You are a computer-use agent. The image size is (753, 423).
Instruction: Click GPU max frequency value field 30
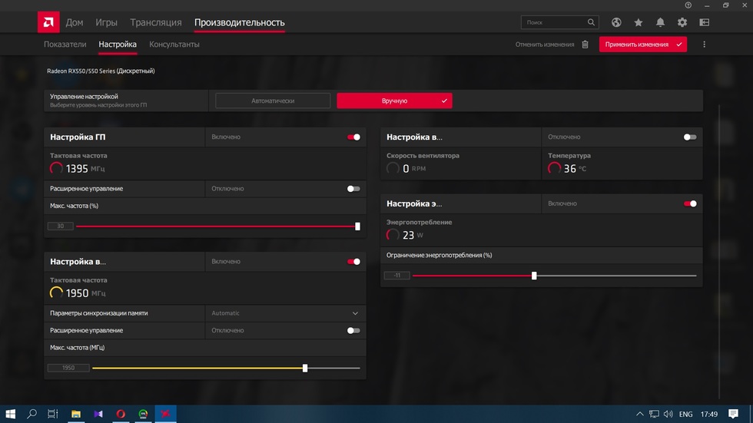[61, 226]
